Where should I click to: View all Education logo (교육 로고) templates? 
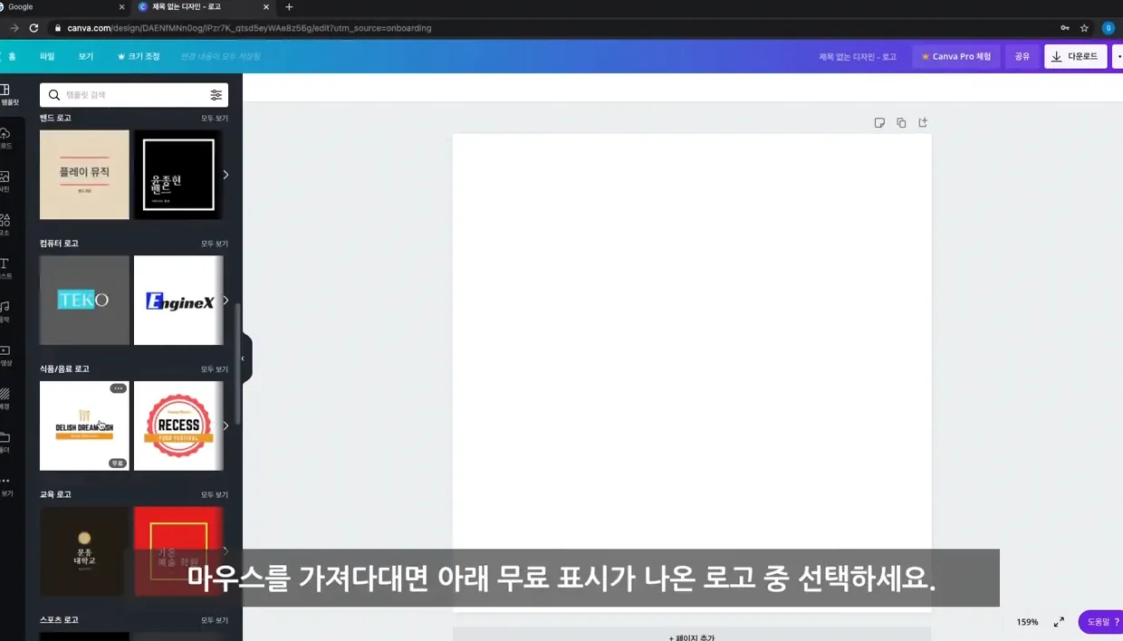coord(215,495)
